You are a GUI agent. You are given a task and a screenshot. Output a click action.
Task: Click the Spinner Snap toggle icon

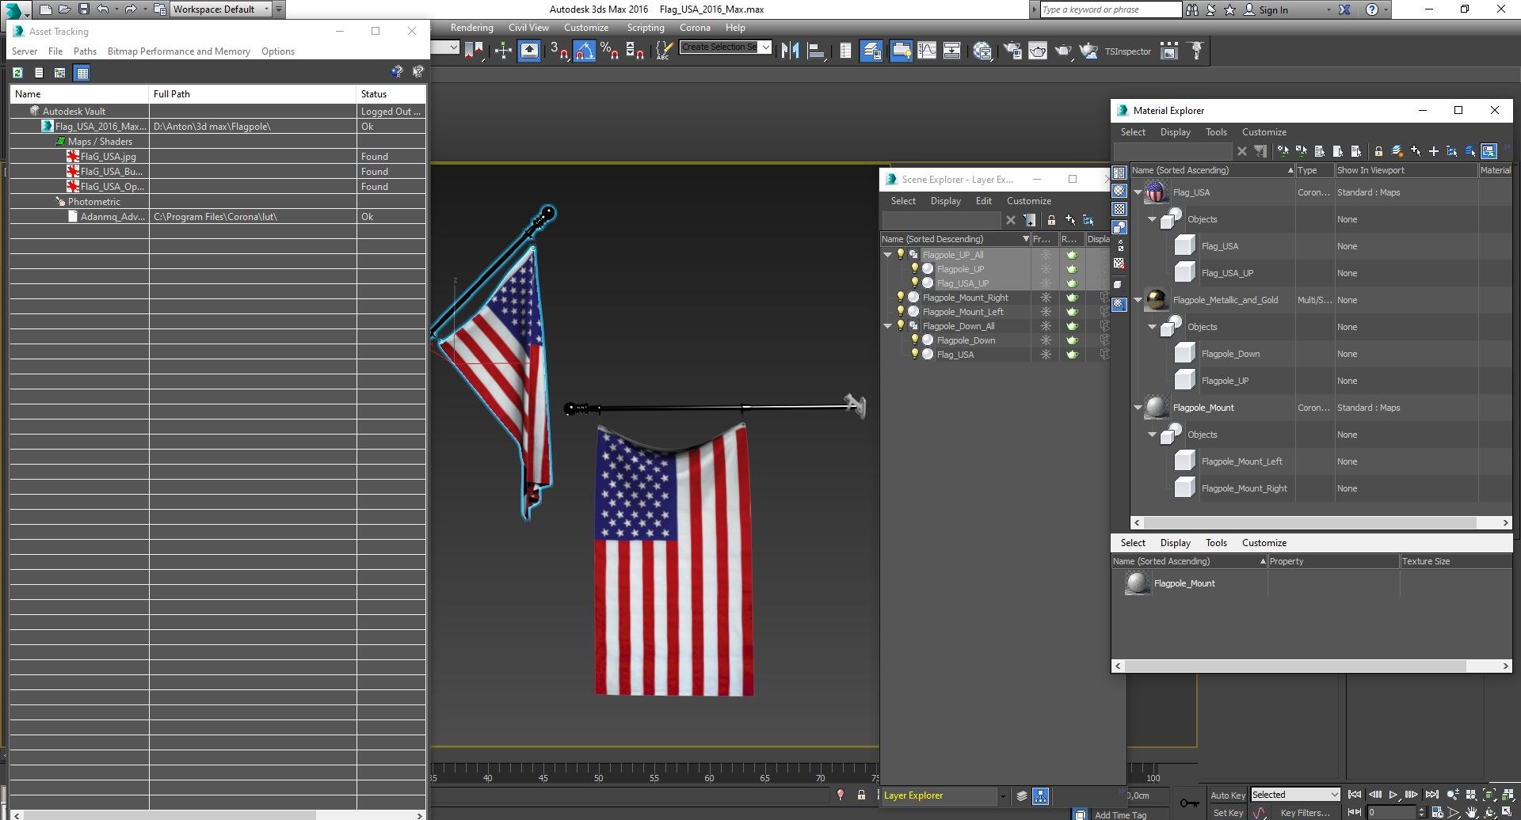click(x=635, y=51)
